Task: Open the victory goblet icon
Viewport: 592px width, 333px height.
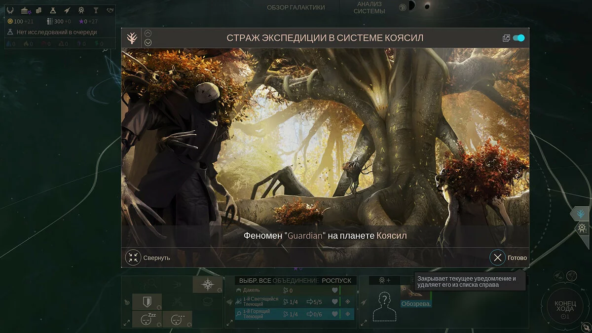Action: click(x=96, y=10)
